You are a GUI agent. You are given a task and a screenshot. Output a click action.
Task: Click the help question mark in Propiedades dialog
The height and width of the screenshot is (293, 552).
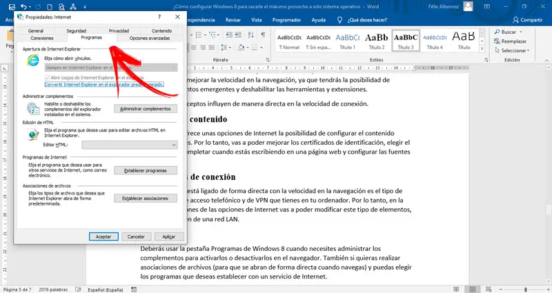coord(159,17)
